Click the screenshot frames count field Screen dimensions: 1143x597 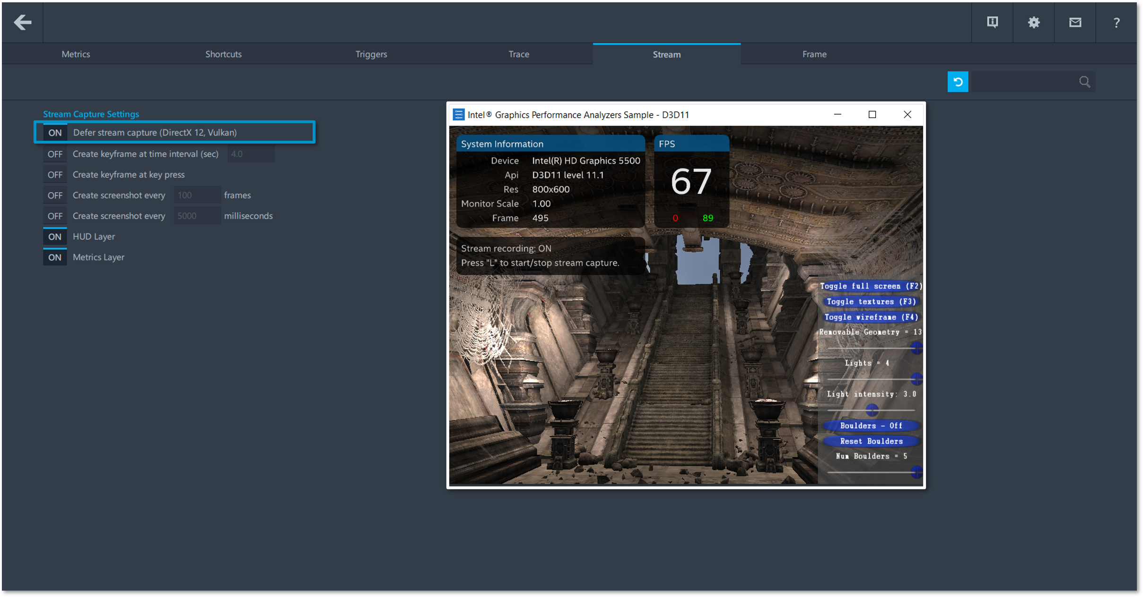pyautogui.click(x=197, y=195)
